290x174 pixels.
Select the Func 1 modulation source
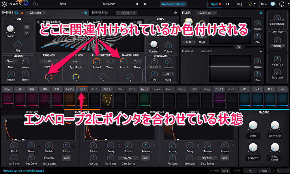coord(144,89)
